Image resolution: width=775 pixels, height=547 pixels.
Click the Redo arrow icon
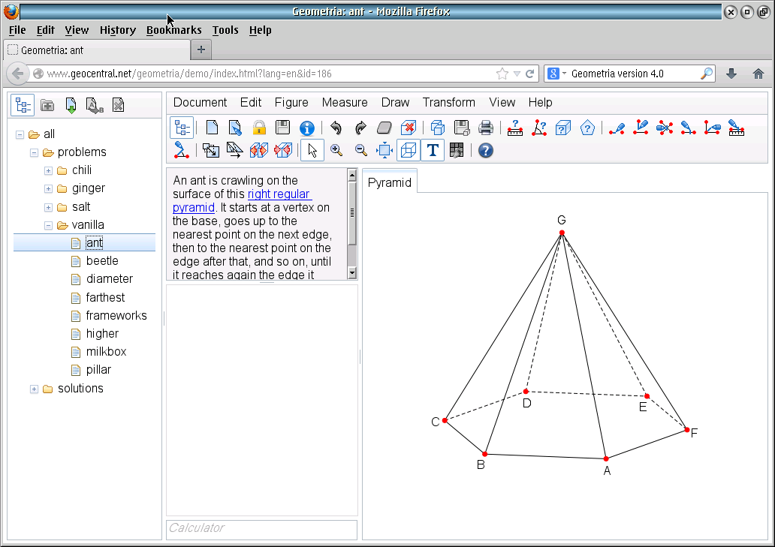pos(360,128)
